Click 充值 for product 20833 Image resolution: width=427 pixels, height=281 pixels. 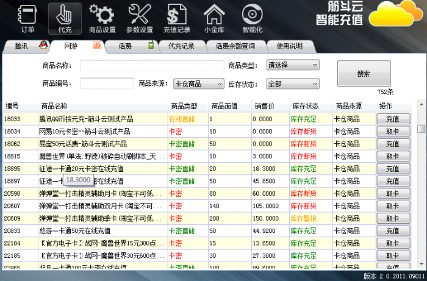click(x=393, y=231)
